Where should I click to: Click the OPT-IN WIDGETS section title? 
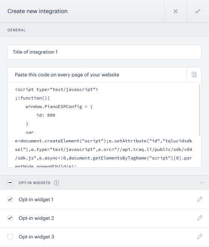[x=34, y=183]
